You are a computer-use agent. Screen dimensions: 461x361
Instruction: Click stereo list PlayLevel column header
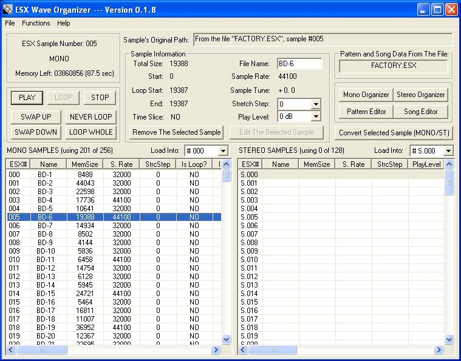tap(426, 164)
